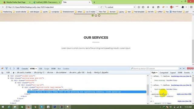The image size is (194, 109).
Task: Open Chrome from the taskbar
Action: [x=35, y=107]
